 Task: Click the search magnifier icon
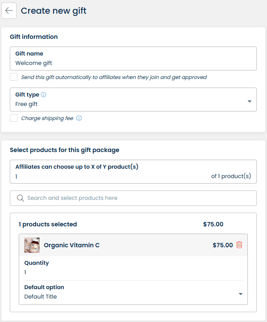point(20,198)
